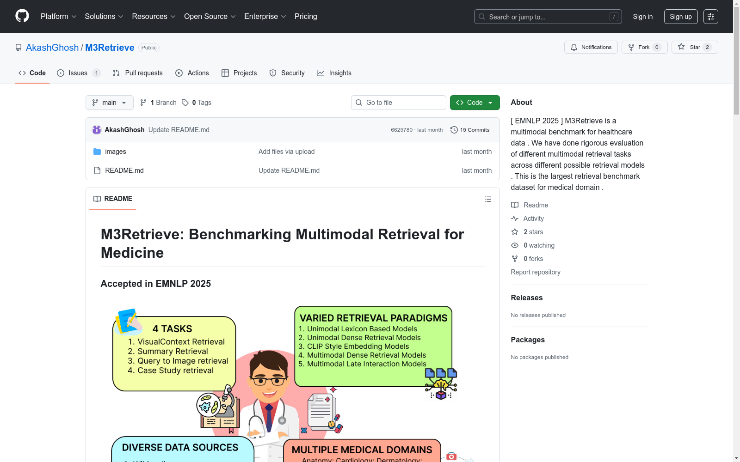Click the Report repository link
This screenshot has height=462, width=740.
536,272
